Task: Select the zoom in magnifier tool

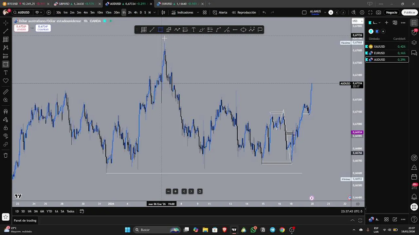Action: coord(6,100)
